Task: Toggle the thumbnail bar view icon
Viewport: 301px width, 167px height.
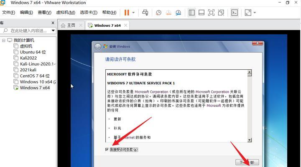Action: (202, 13)
